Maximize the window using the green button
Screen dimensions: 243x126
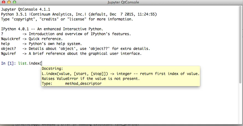click(14, 2)
